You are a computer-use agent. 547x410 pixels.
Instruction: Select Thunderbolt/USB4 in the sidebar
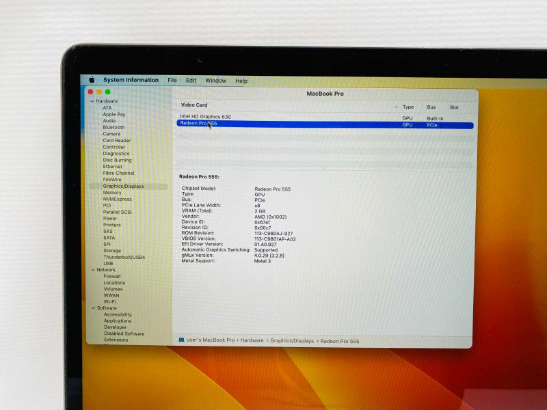coord(124,257)
